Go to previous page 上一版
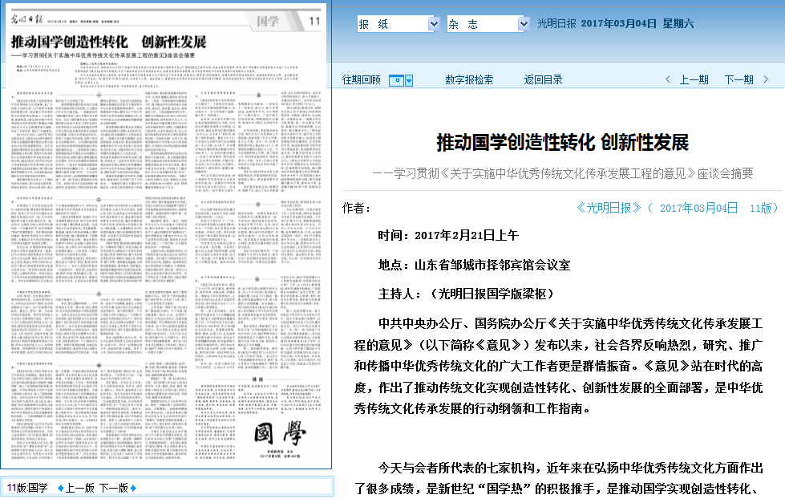 point(79,488)
